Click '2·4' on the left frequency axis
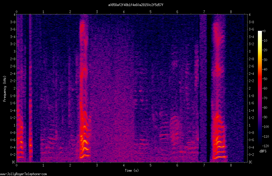272x176 pixels. pyautogui.click(x=13, y=74)
